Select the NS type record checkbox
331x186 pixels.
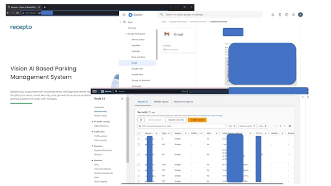pos(138,154)
